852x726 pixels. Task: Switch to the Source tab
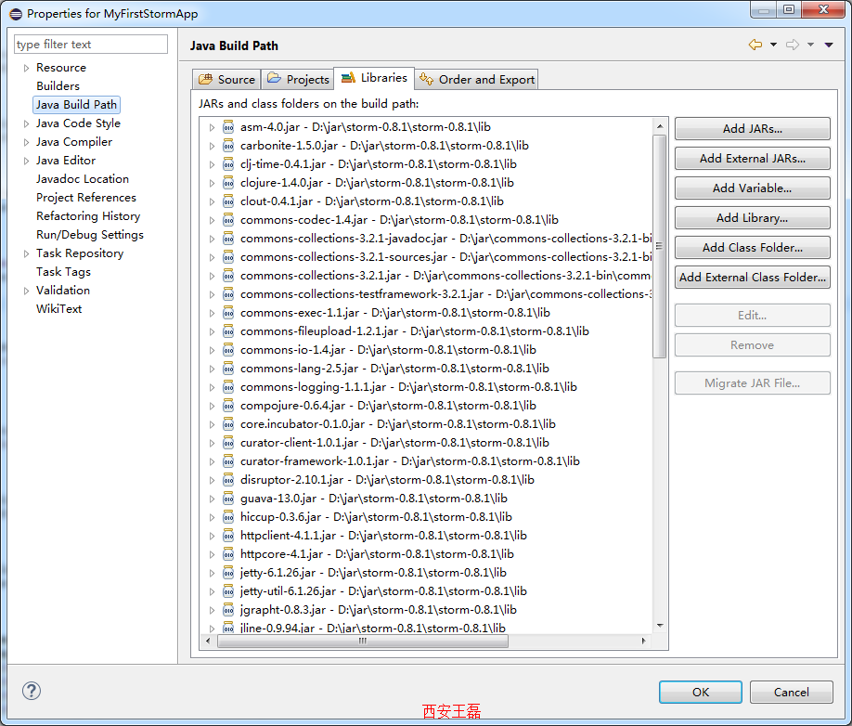[x=226, y=79]
